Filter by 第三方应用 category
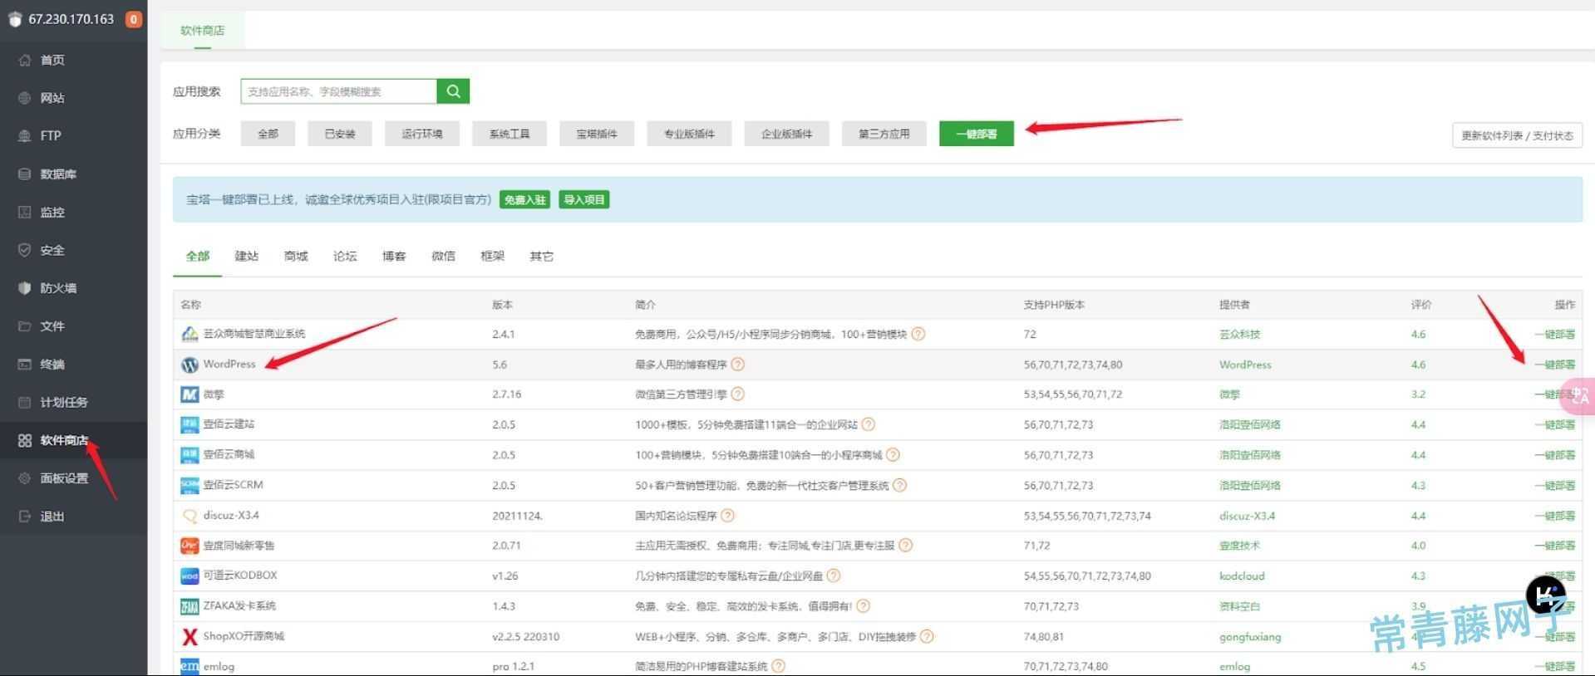This screenshot has width=1595, height=676. [x=884, y=134]
